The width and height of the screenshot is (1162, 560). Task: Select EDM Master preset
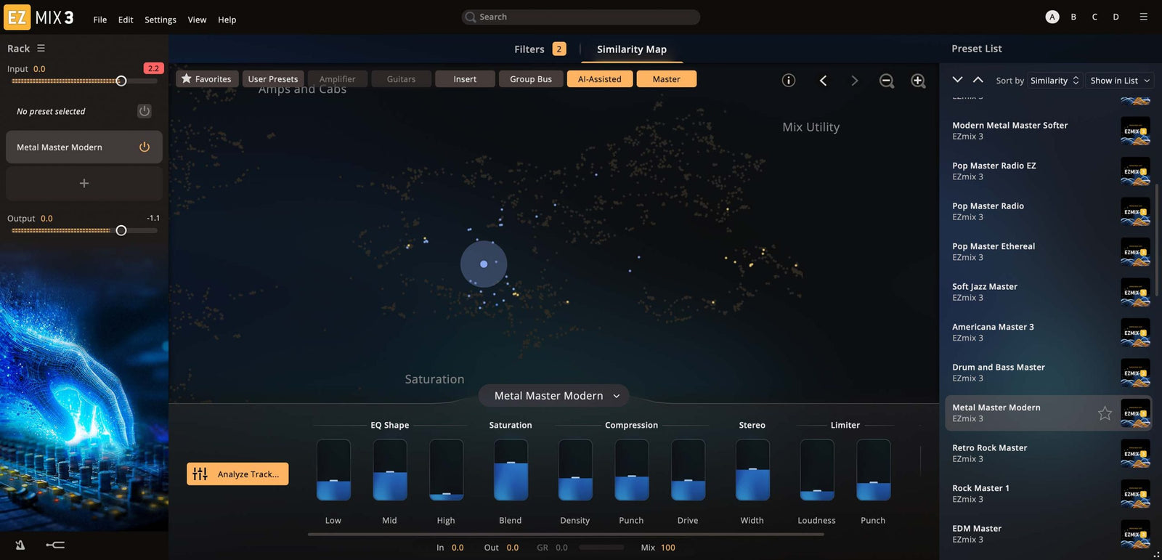(x=1050, y=534)
